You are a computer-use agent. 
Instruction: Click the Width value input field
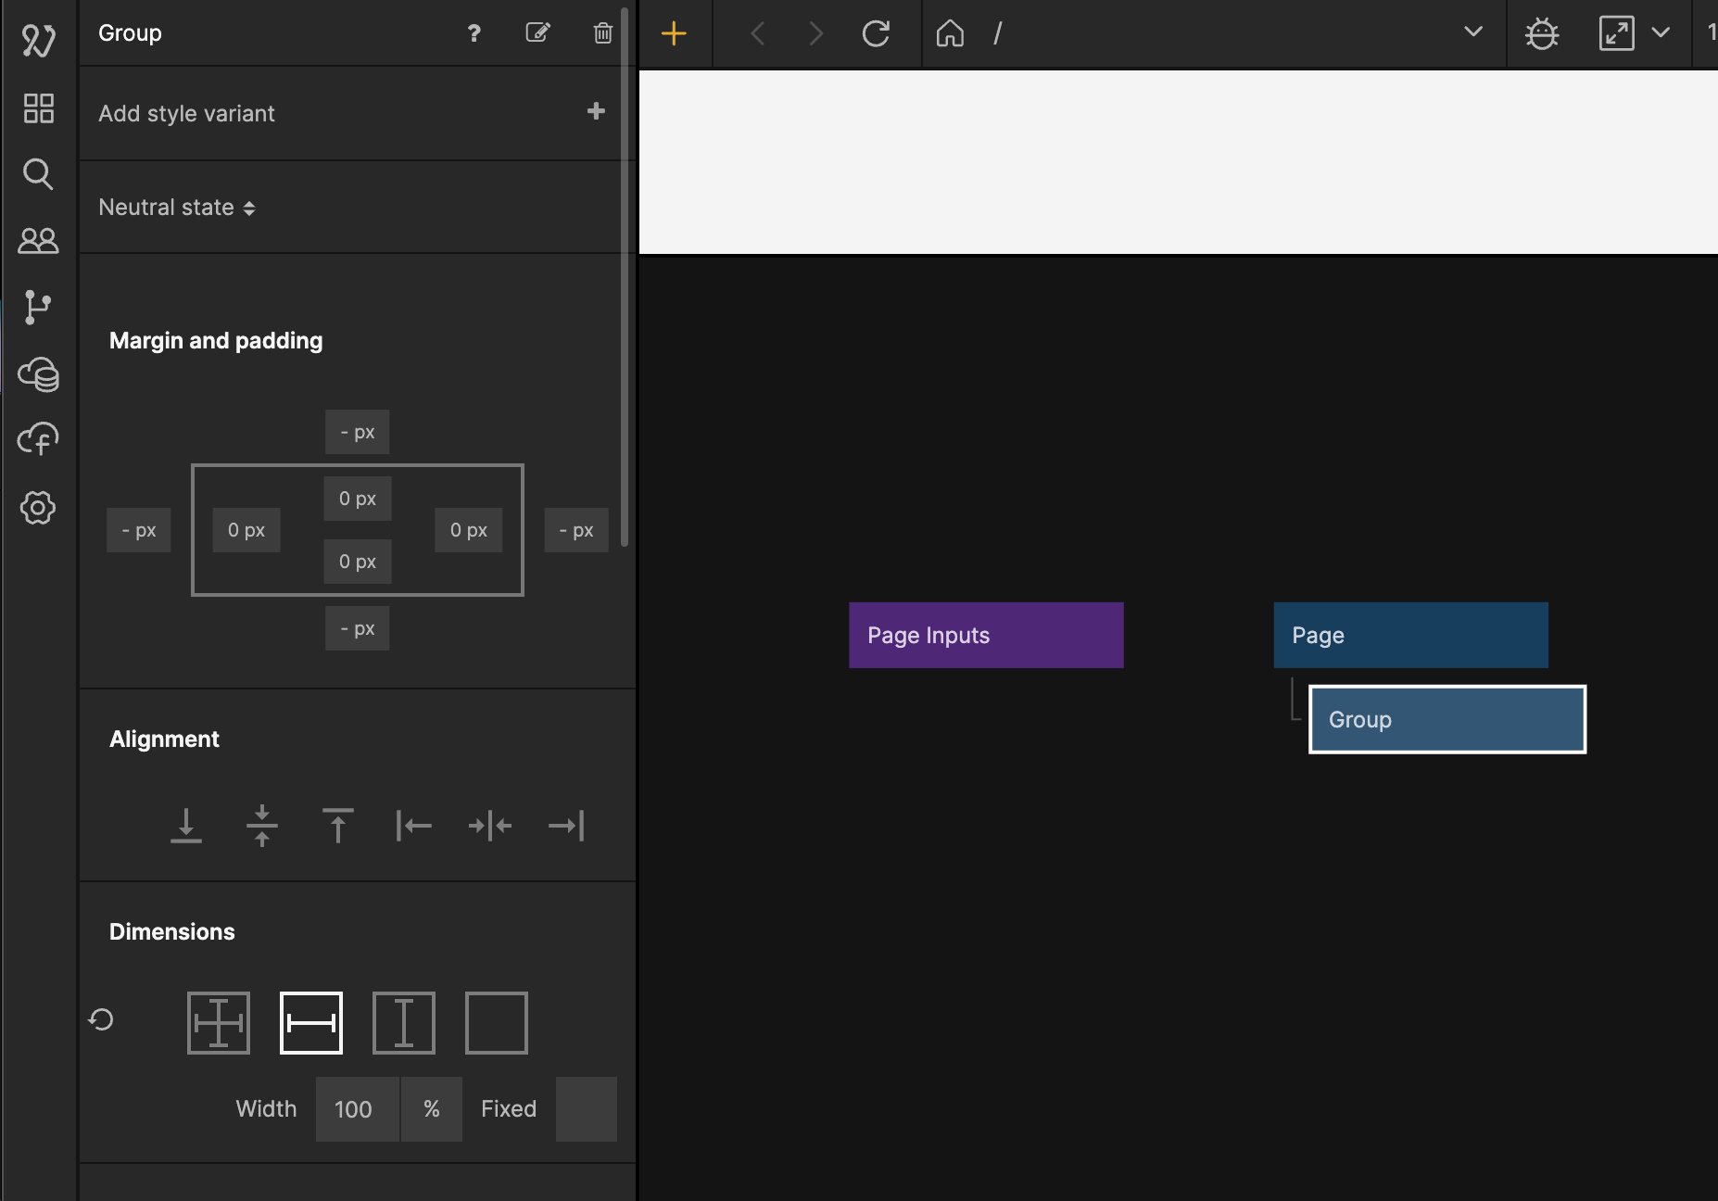(357, 1109)
